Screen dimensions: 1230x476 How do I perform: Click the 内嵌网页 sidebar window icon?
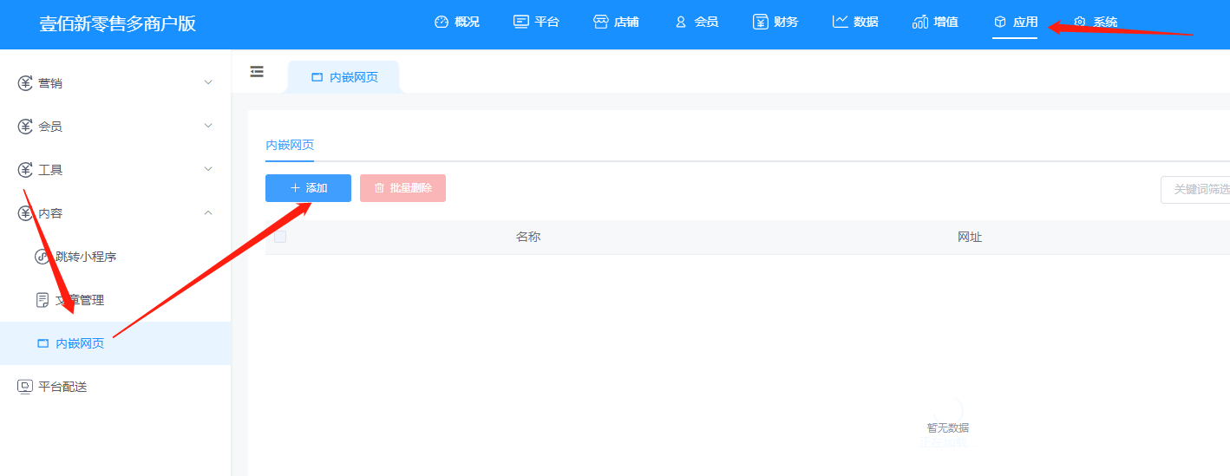point(43,343)
